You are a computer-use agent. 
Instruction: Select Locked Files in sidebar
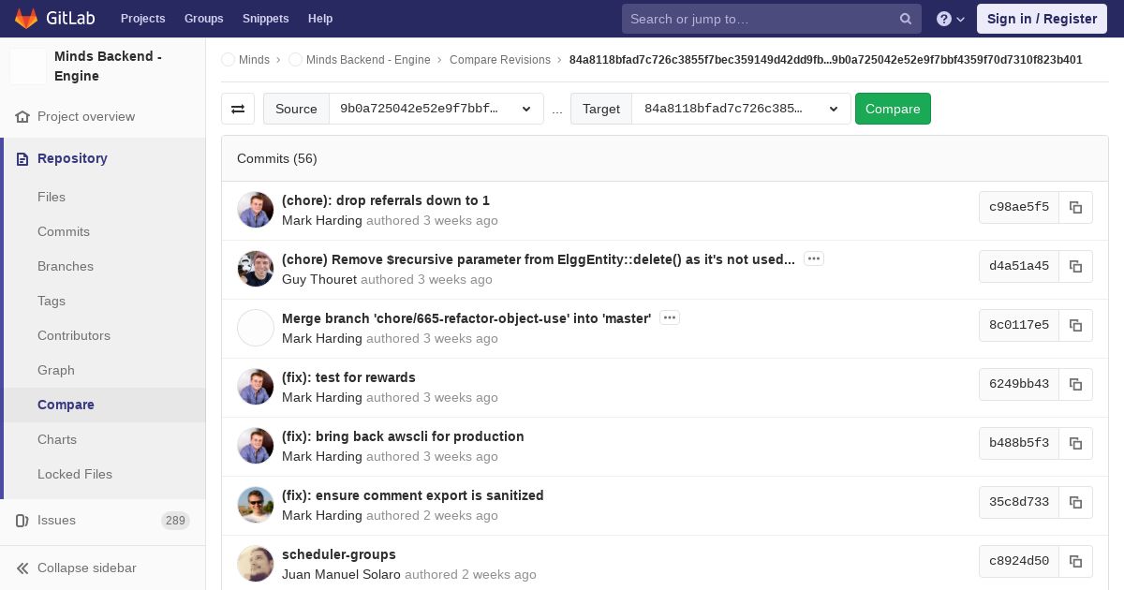tap(75, 475)
